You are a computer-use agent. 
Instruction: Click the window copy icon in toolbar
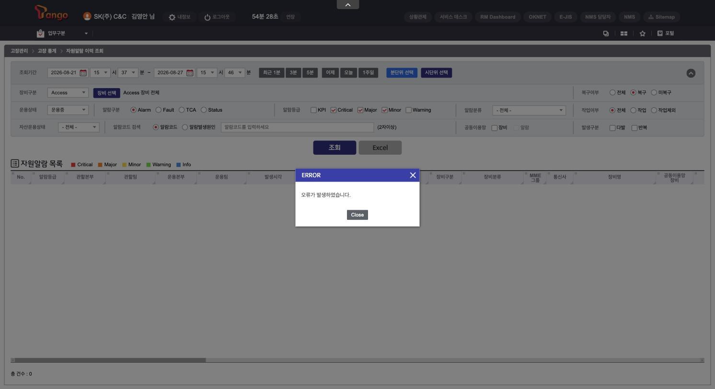[x=606, y=34]
